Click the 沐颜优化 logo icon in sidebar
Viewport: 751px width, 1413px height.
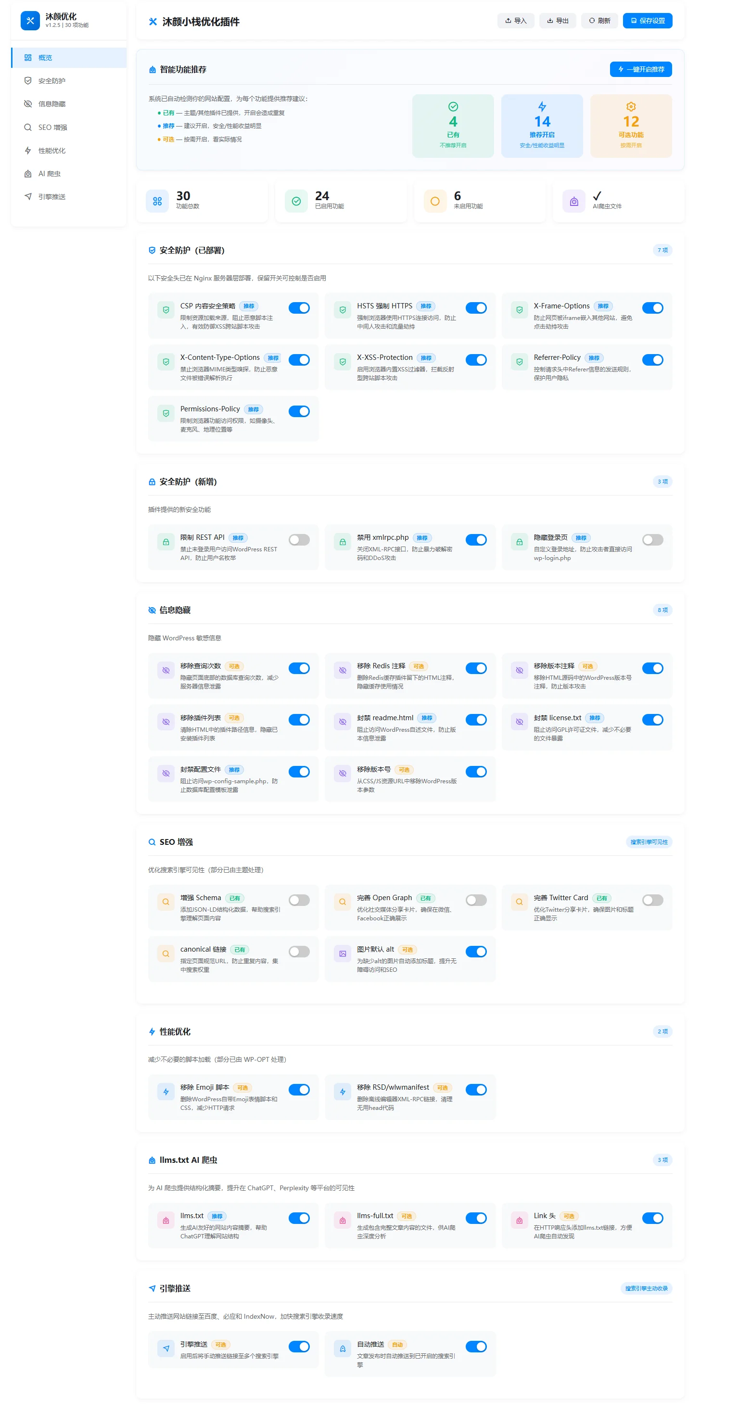point(30,21)
